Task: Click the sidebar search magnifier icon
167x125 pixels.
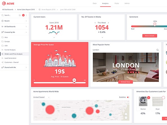Action: pyautogui.click(x=3, y=15)
